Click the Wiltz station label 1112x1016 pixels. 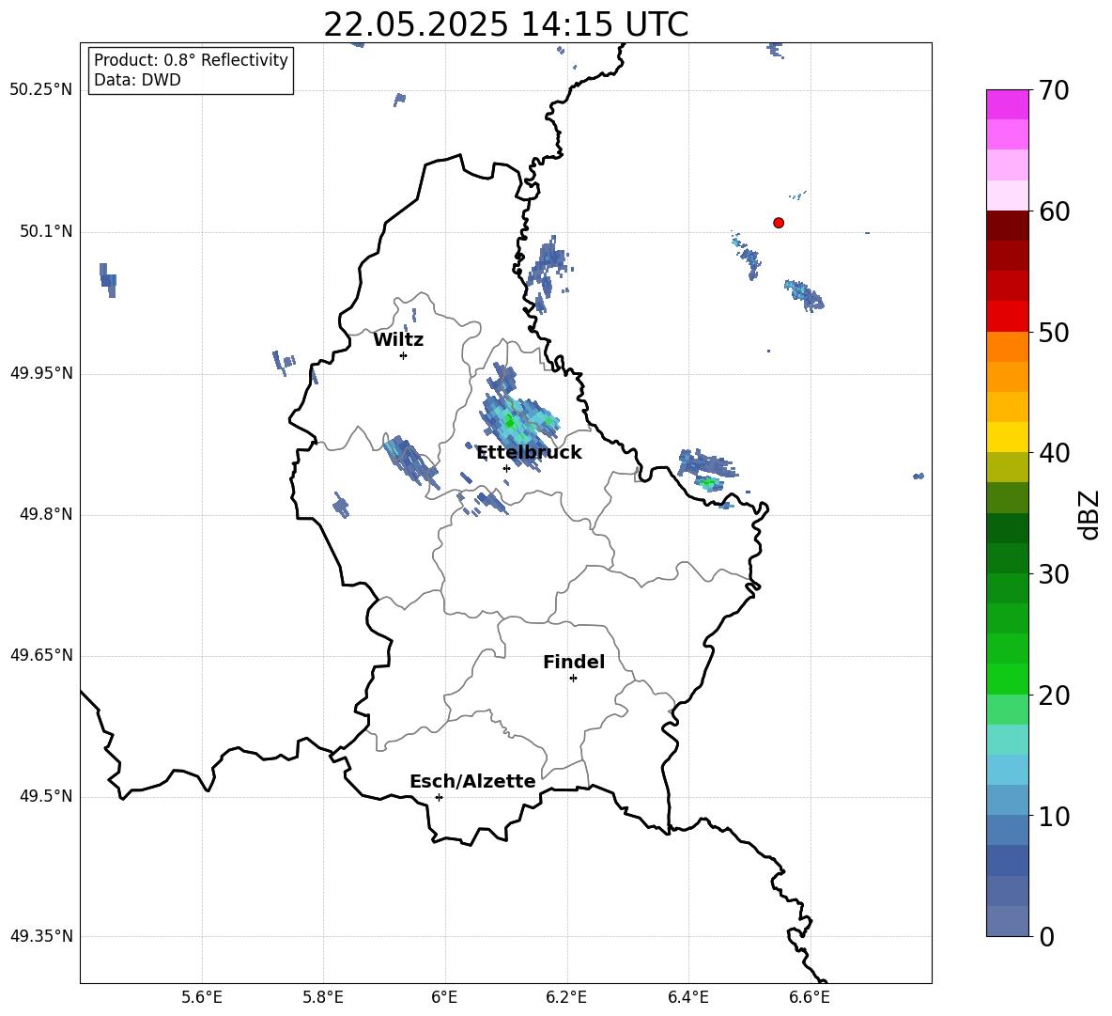pyautogui.click(x=398, y=340)
